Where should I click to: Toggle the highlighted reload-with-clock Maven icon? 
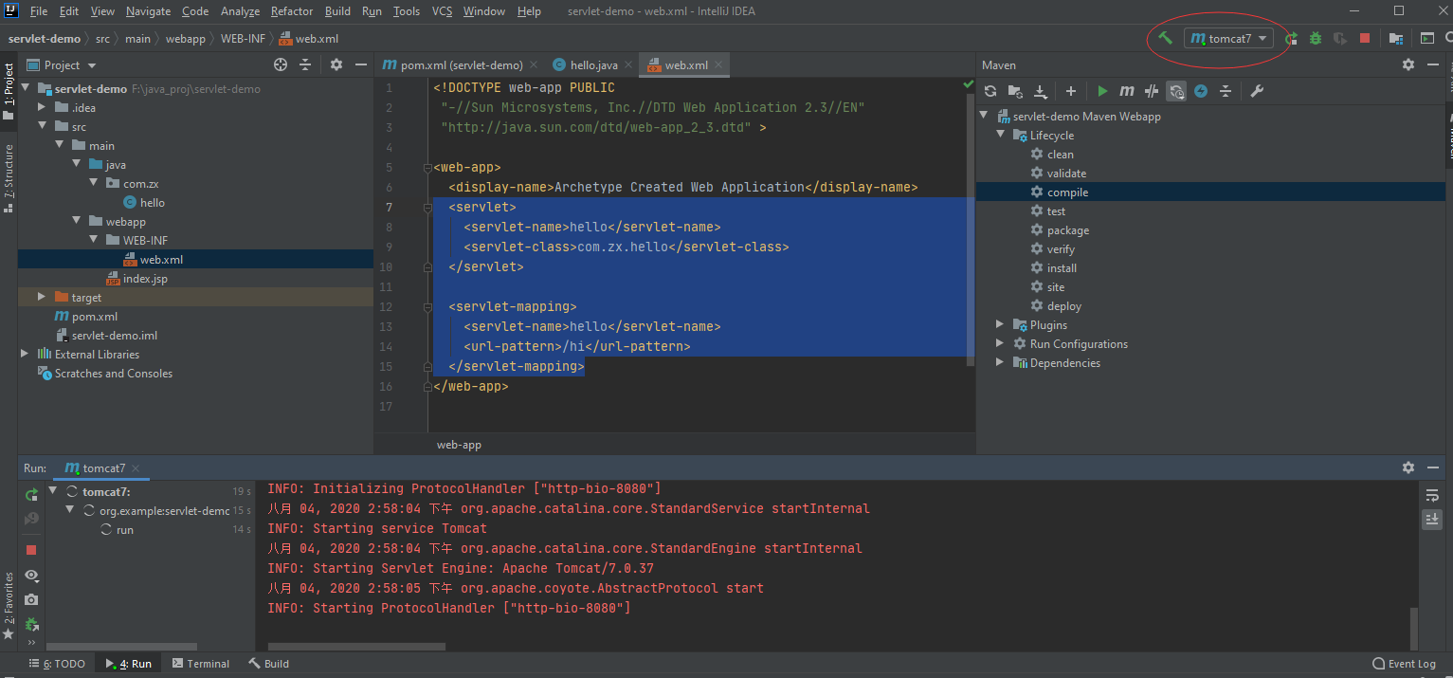[x=1176, y=91]
